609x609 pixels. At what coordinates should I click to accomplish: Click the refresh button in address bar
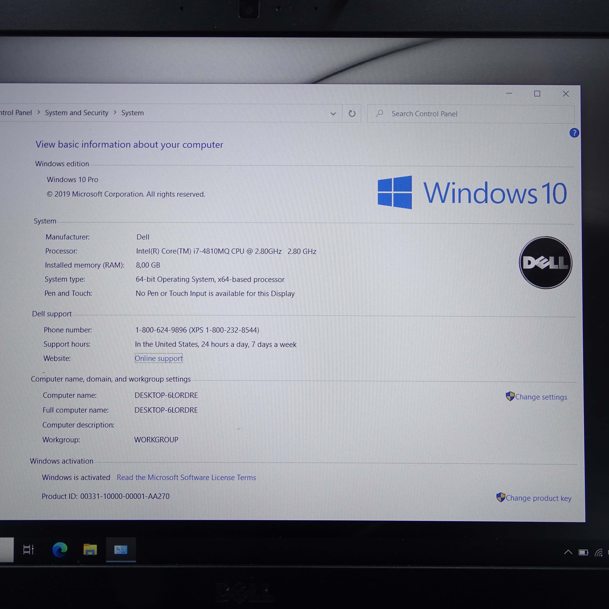tap(352, 113)
